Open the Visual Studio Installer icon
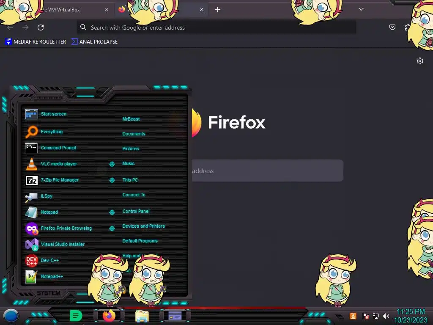Viewport: 433px width, 325px height. [31, 244]
